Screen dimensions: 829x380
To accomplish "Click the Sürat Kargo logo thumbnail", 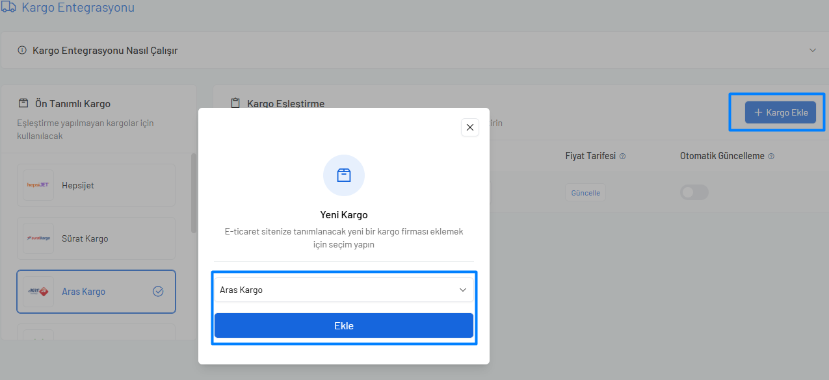I will pos(38,238).
